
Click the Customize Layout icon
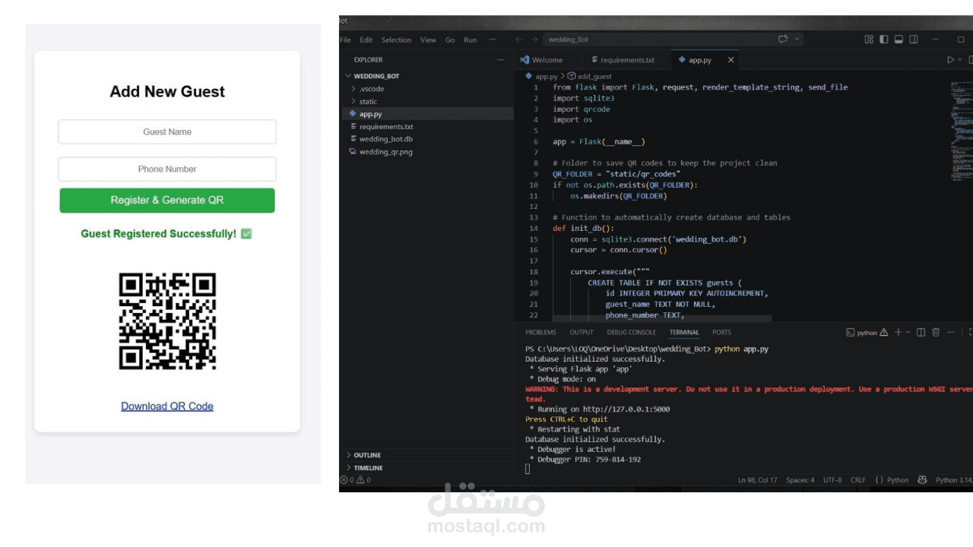[x=869, y=40]
